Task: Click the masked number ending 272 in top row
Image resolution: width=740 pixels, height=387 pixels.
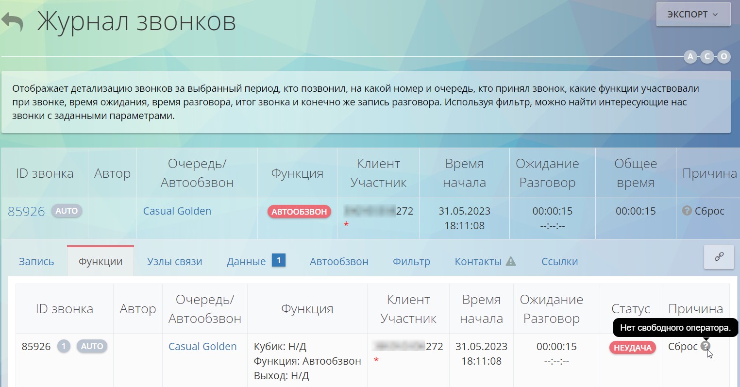Action: 379,211
